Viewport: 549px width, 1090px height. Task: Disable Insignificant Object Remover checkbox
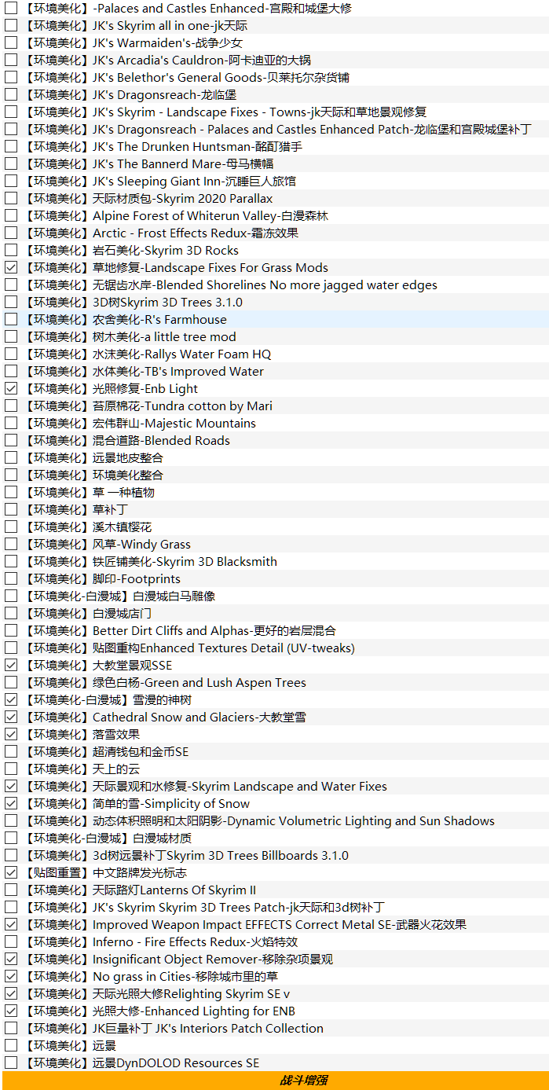tap(11, 959)
